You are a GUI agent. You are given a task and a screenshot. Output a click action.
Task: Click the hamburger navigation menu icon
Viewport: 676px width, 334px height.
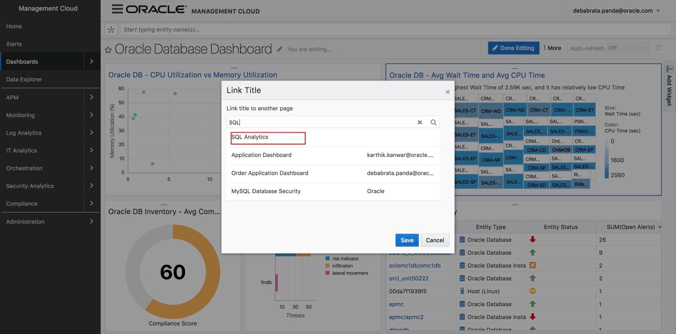pyautogui.click(x=117, y=9)
